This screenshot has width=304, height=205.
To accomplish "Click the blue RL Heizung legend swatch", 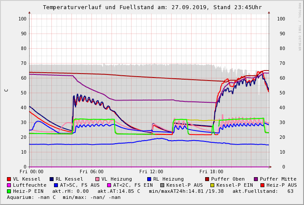I will coord(149,179).
